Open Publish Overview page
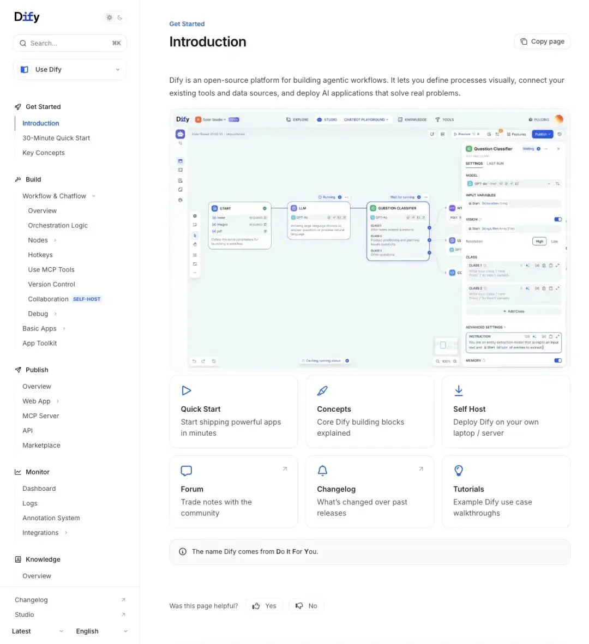This screenshot has width=589, height=644. [x=37, y=387]
